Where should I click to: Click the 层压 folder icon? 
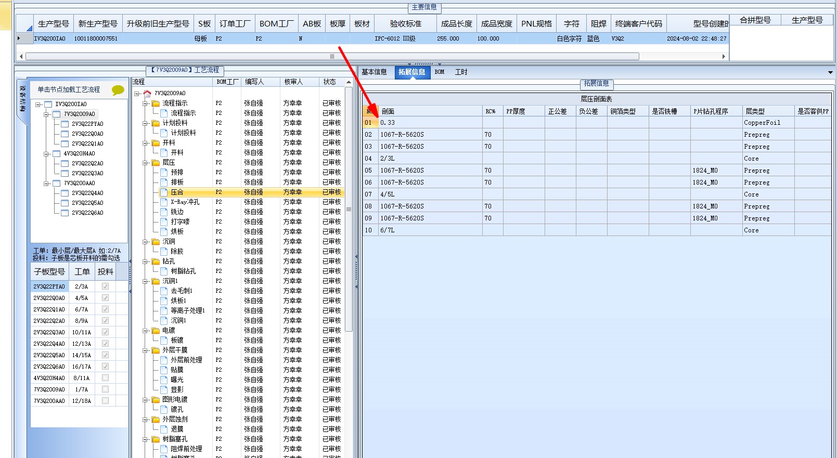tap(156, 163)
